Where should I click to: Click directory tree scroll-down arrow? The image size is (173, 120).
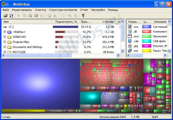(122, 51)
